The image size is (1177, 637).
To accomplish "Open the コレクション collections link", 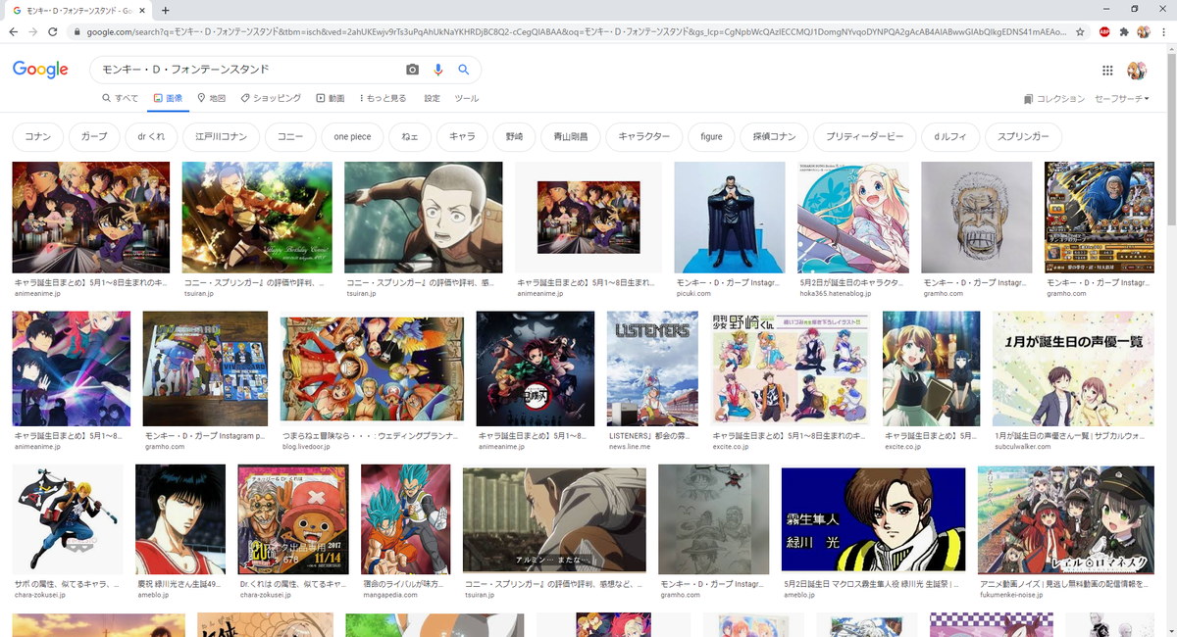I will (1054, 98).
